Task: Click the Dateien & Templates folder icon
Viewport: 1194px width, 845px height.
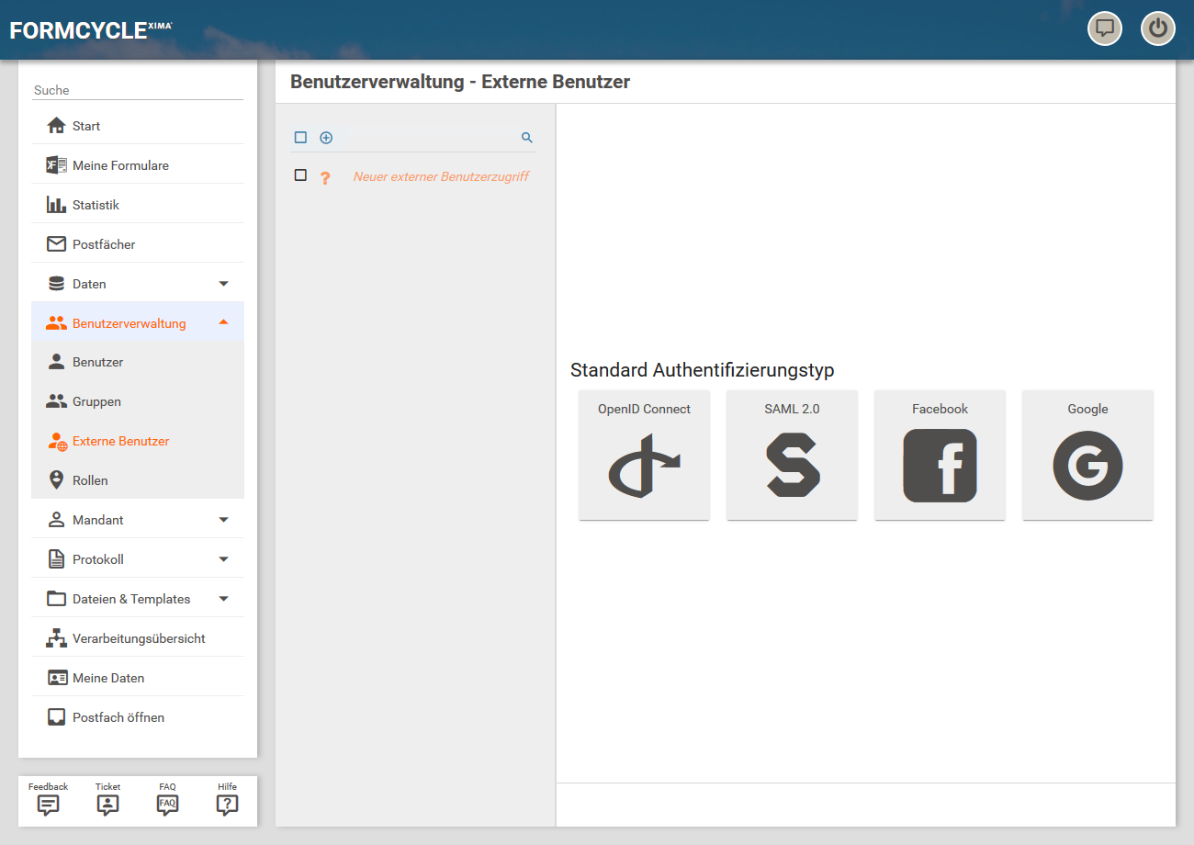Action: 57,599
